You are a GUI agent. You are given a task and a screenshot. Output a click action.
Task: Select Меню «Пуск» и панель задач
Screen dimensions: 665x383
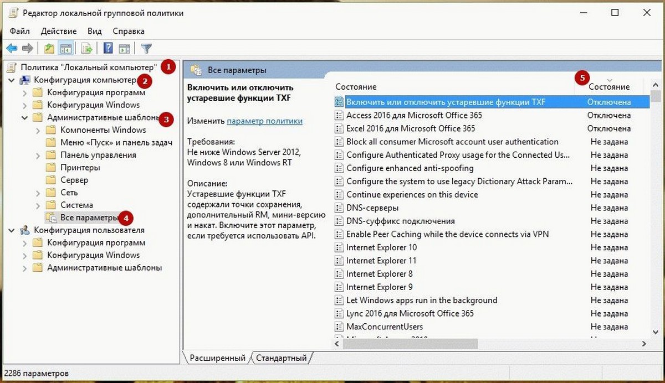tap(116, 142)
